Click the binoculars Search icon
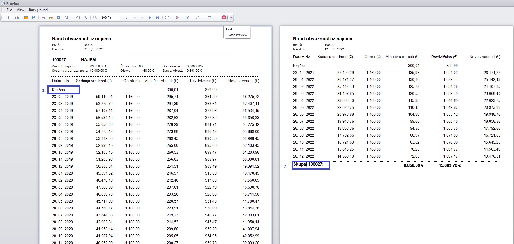Image resolution: width=514 pixels, height=244 pixels. click(x=17, y=18)
